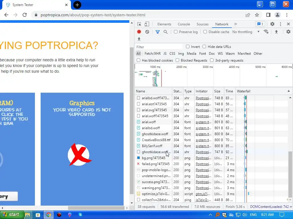
Task: Click the page horizontal scrollbar thumb
Action: coord(96,208)
